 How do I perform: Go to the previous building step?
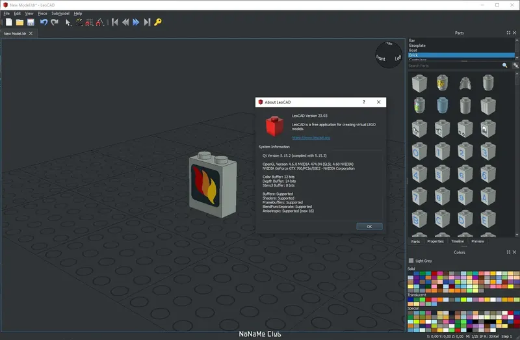(x=125, y=22)
